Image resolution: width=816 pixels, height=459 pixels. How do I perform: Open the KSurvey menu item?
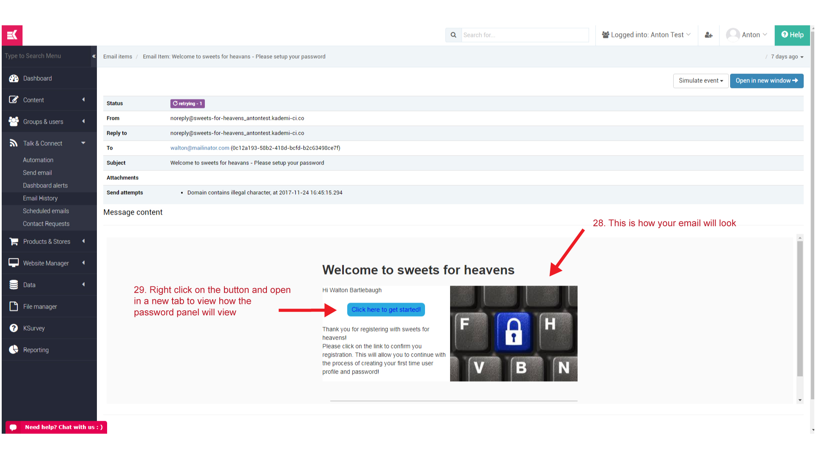click(49, 328)
